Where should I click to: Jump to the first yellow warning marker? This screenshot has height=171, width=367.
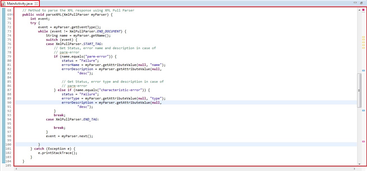pos(363,37)
